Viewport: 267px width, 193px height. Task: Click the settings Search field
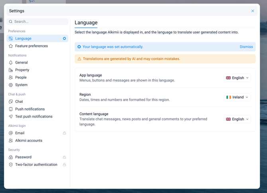coord(37,21)
